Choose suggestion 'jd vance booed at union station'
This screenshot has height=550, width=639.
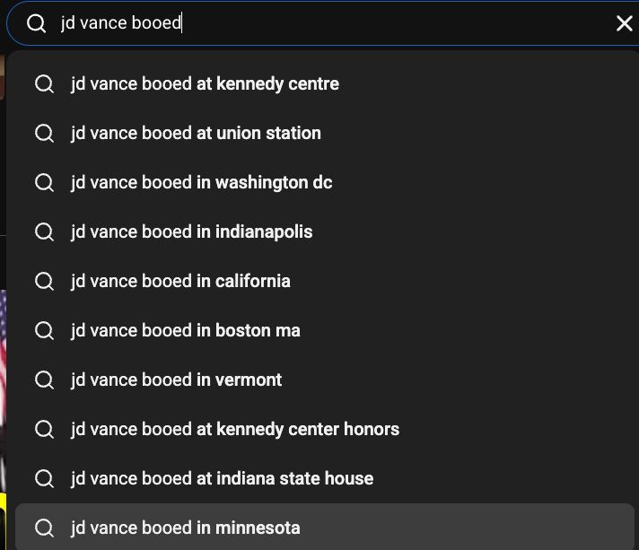pos(196,134)
